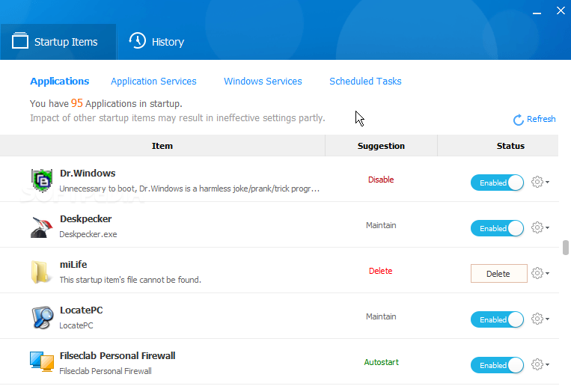Open the gear settings for LocatePC

pyautogui.click(x=537, y=319)
